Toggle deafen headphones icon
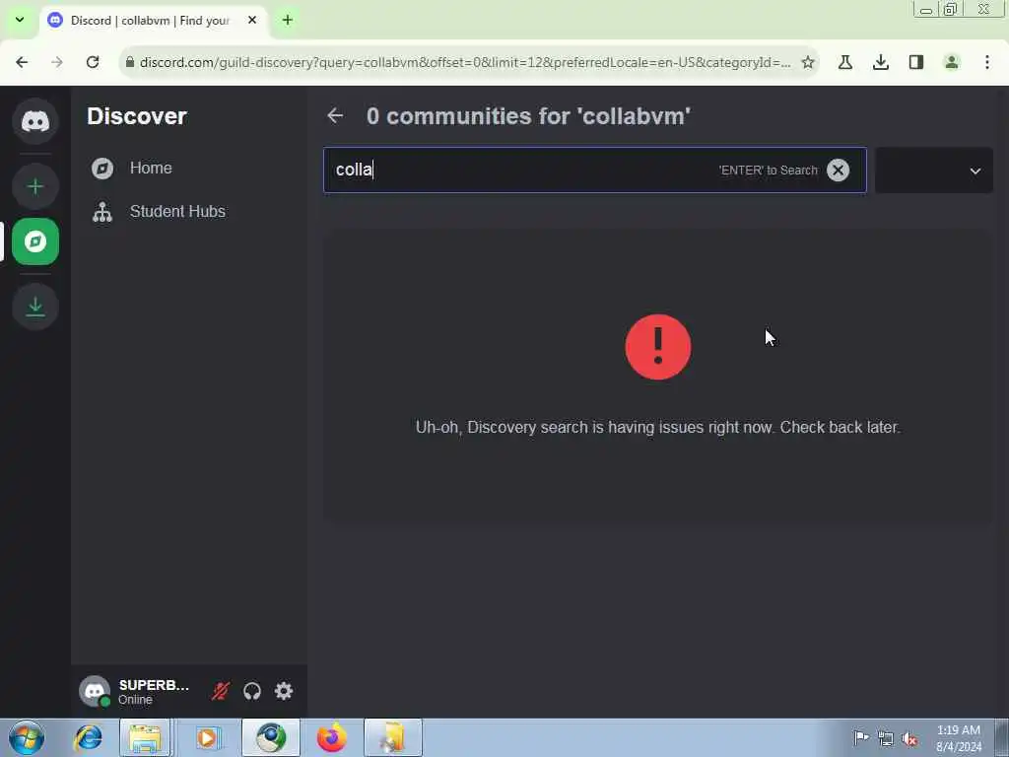Image resolution: width=1009 pixels, height=757 pixels. (x=252, y=691)
